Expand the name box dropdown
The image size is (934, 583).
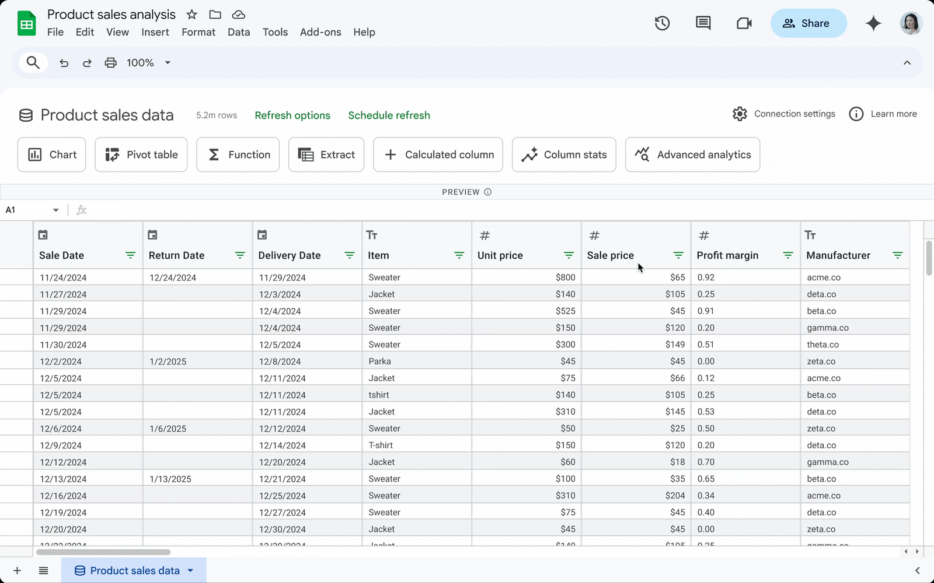pos(56,209)
